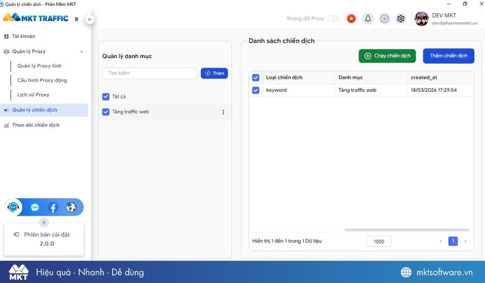Select page 1 in pagination
485x283 pixels.
click(x=453, y=241)
